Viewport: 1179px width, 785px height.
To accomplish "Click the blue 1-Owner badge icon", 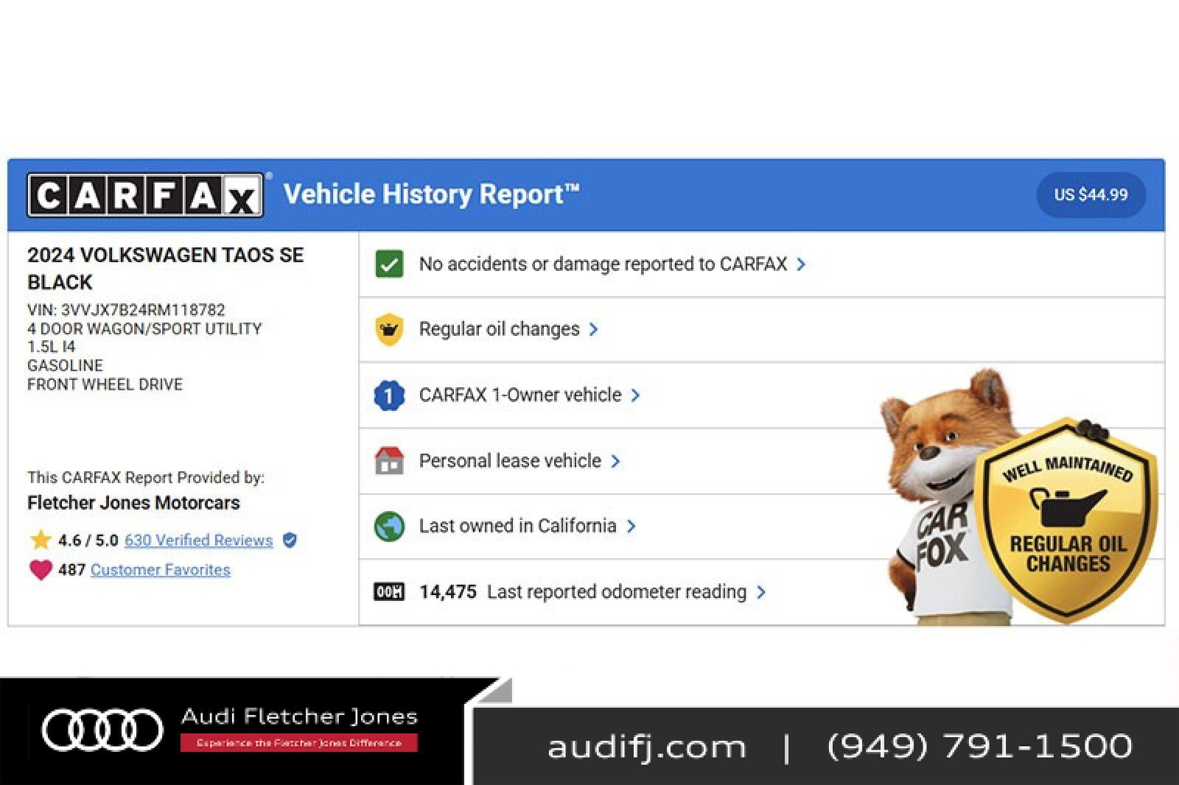I will [388, 395].
